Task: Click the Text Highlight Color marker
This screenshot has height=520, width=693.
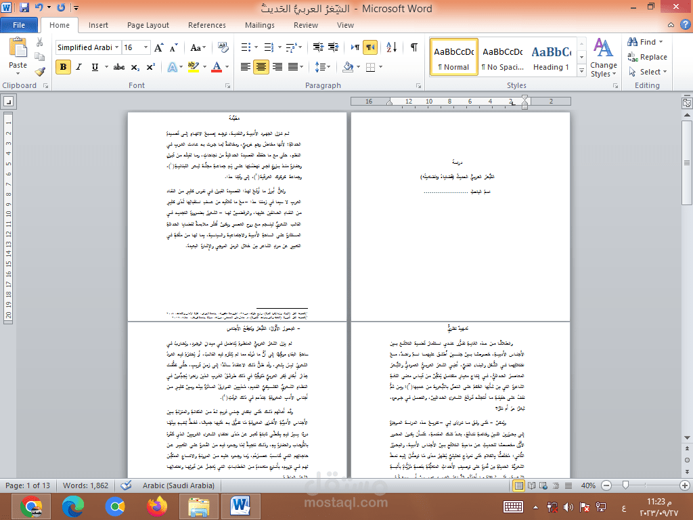Action: tap(193, 67)
